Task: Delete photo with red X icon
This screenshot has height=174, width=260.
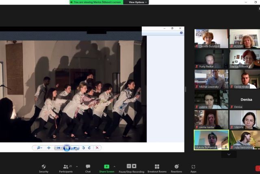Action: coord(97,148)
